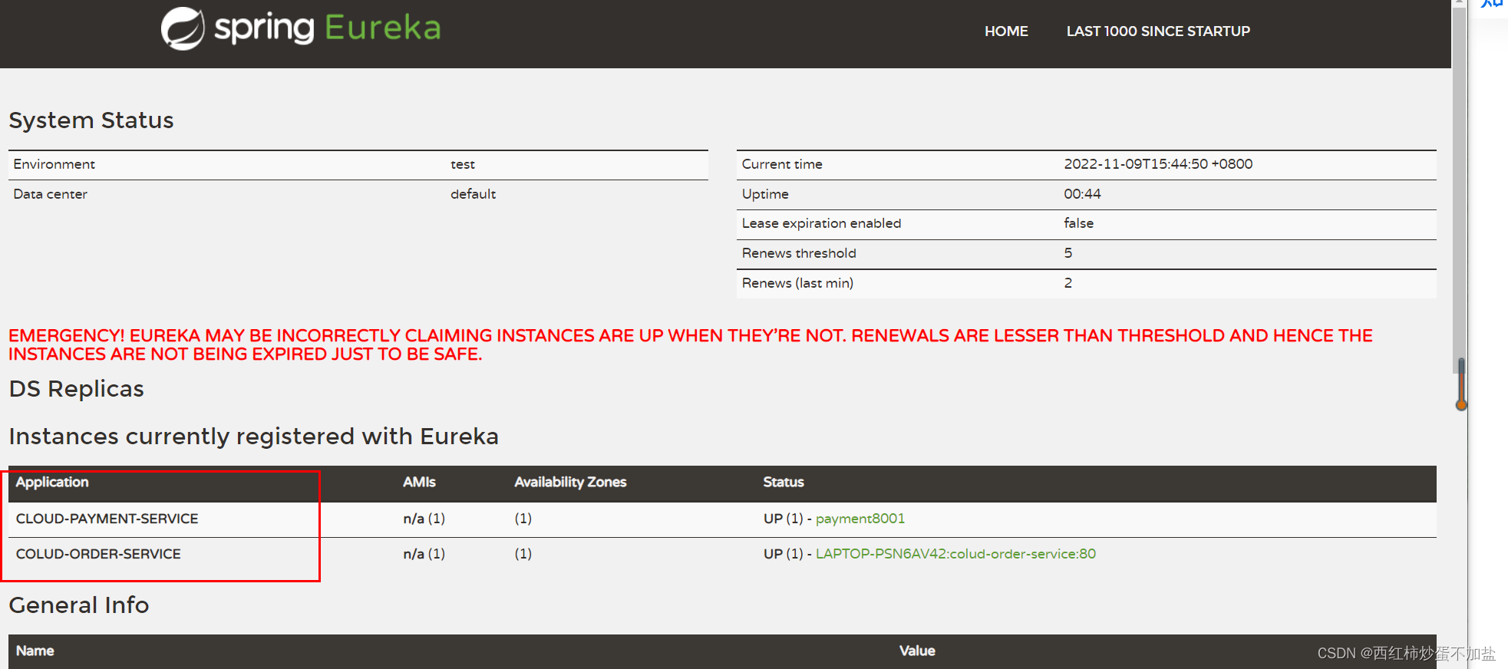Click the red EMERGENCY warning message
Image resolution: width=1508 pixels, height=669 pixels.
coord(691,344)
